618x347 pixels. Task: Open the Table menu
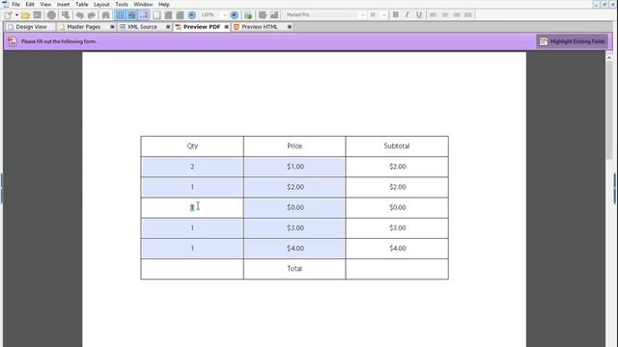click(x=81, y=4)
